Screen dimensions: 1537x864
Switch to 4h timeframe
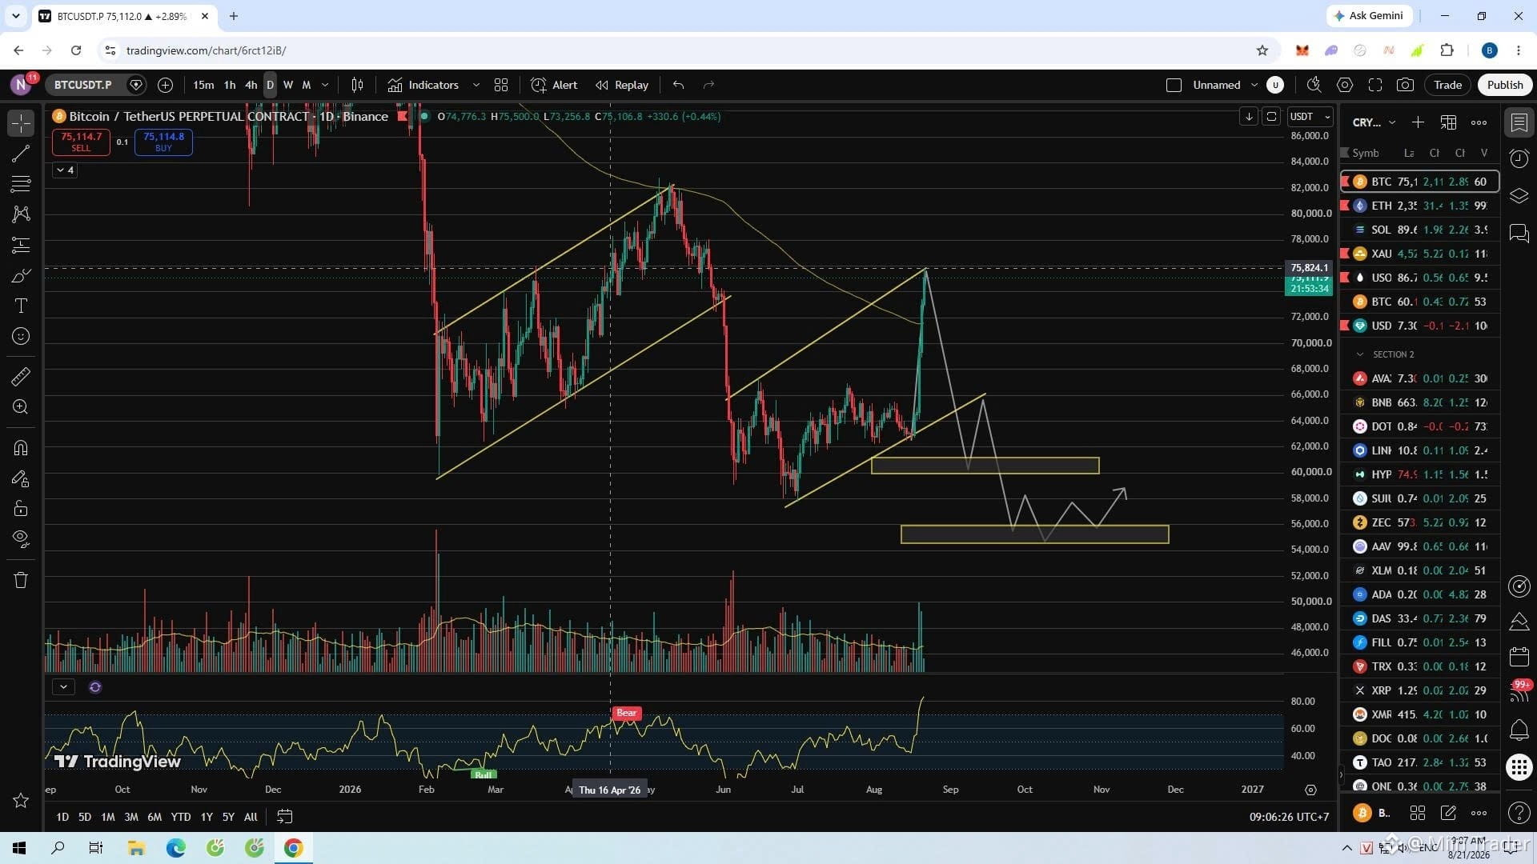(251, 85)
